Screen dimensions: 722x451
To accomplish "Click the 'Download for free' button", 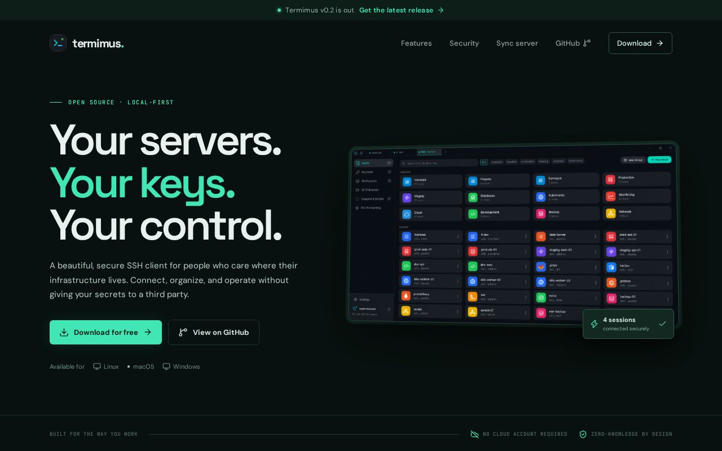I will 105,332.
